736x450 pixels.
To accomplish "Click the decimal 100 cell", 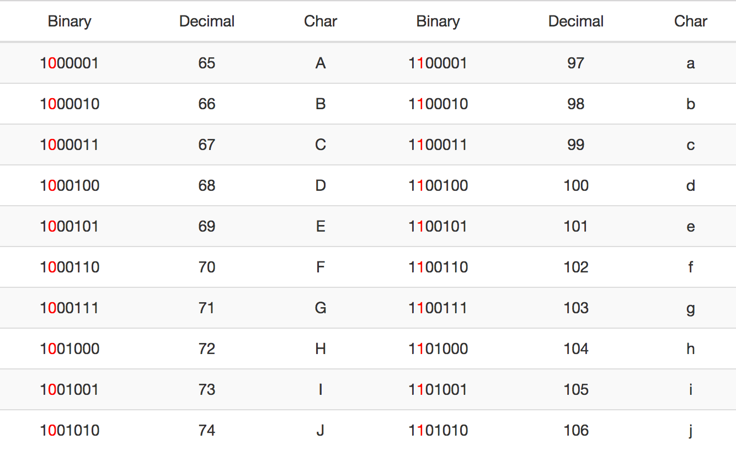I will [x=576, y=185].
